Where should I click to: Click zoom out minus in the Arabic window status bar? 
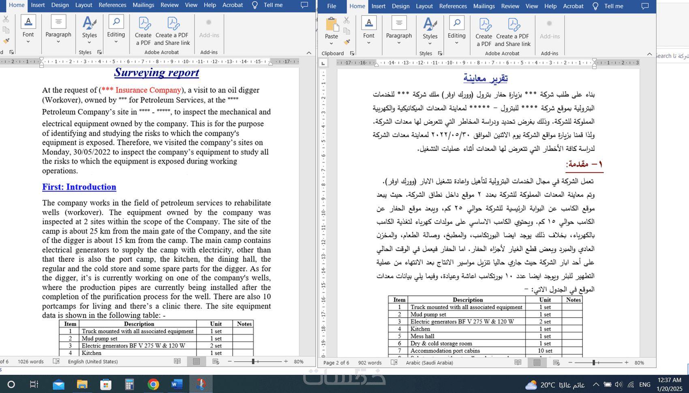click(570, 363)
